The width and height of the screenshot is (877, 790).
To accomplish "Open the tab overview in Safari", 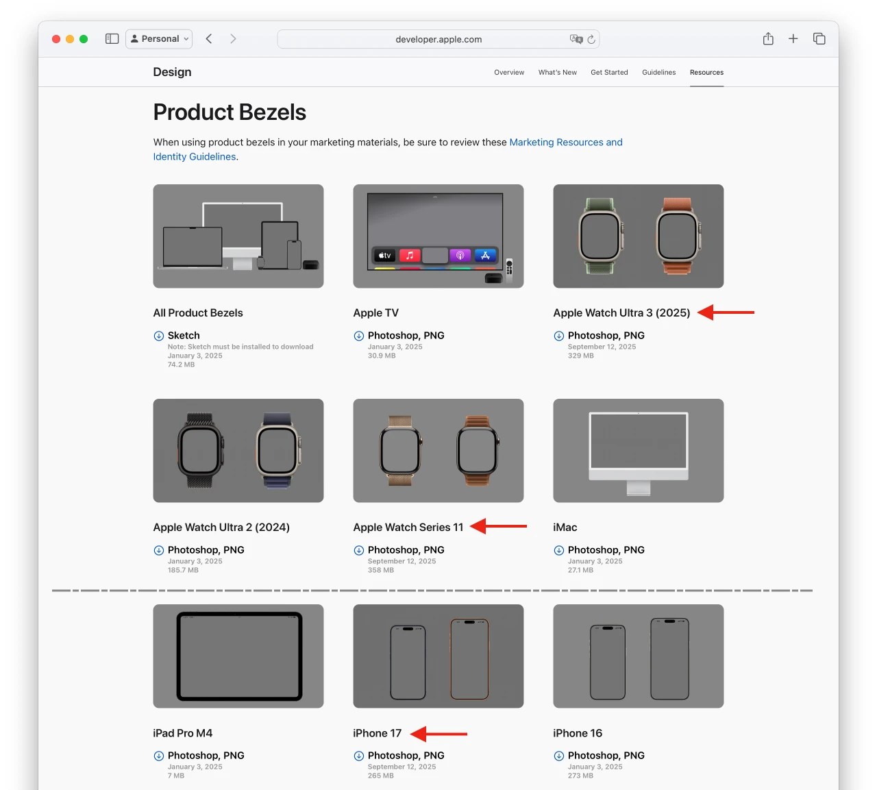I will pos(819,39).
